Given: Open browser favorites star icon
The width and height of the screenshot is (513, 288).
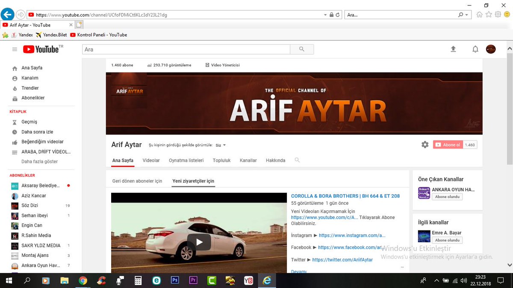Looking at the screenshot, I should coord(489,15).
